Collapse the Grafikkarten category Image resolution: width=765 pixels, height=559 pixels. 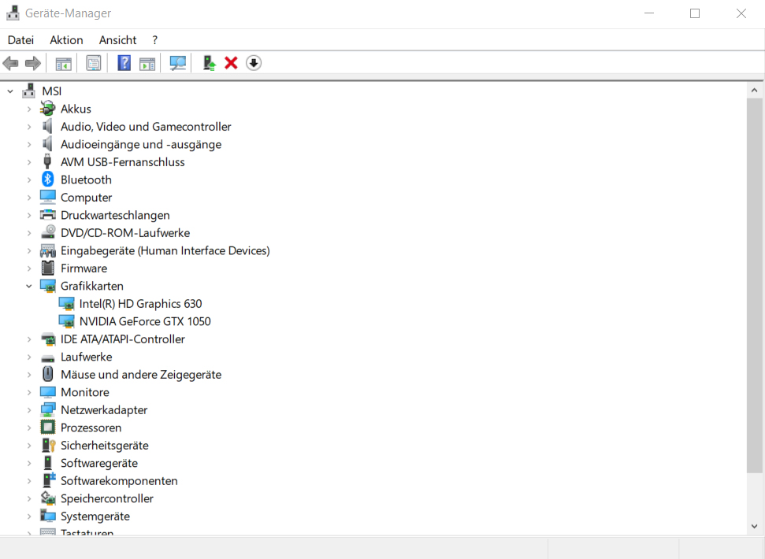point(29,286)
